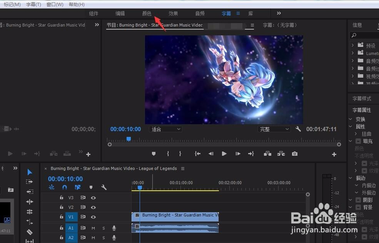Open the 窗口(W) menu
The image size is (379, 243).
coord(55,4)
